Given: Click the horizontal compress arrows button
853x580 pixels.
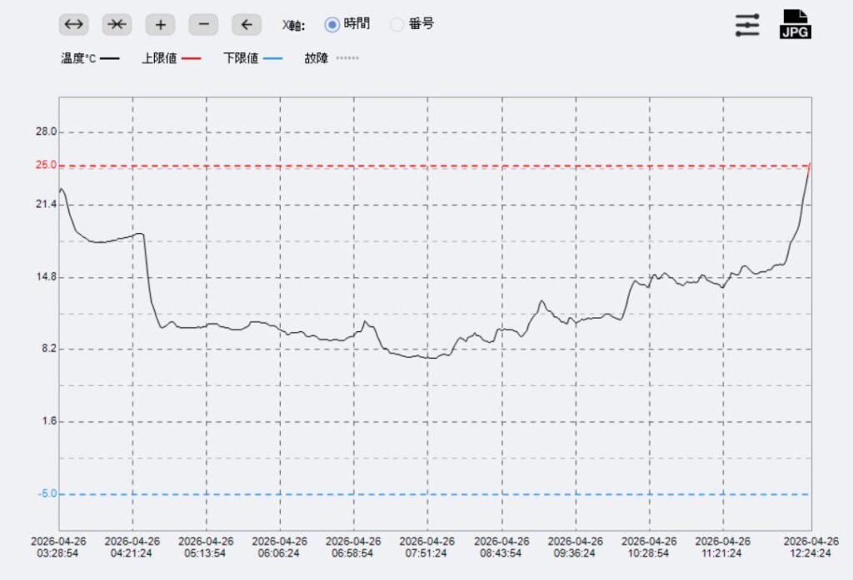Looking at the screenshot, I should 117,25.
